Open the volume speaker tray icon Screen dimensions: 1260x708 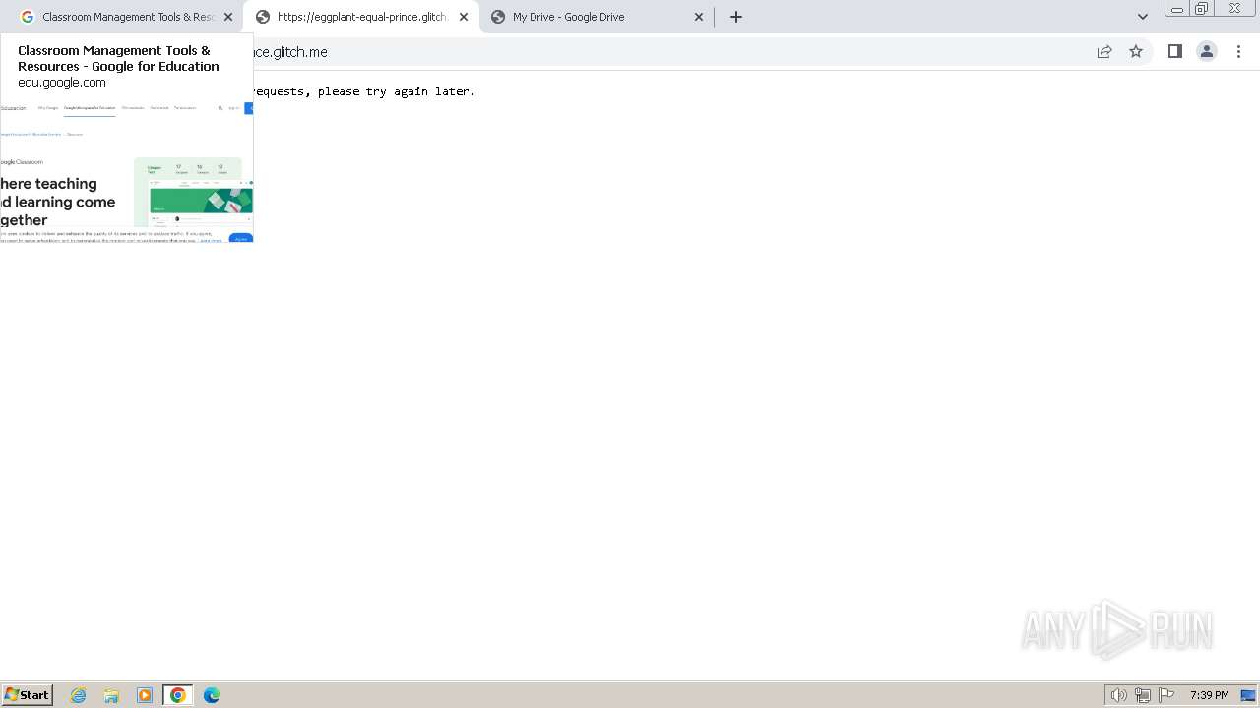(x=1118, y=695)
